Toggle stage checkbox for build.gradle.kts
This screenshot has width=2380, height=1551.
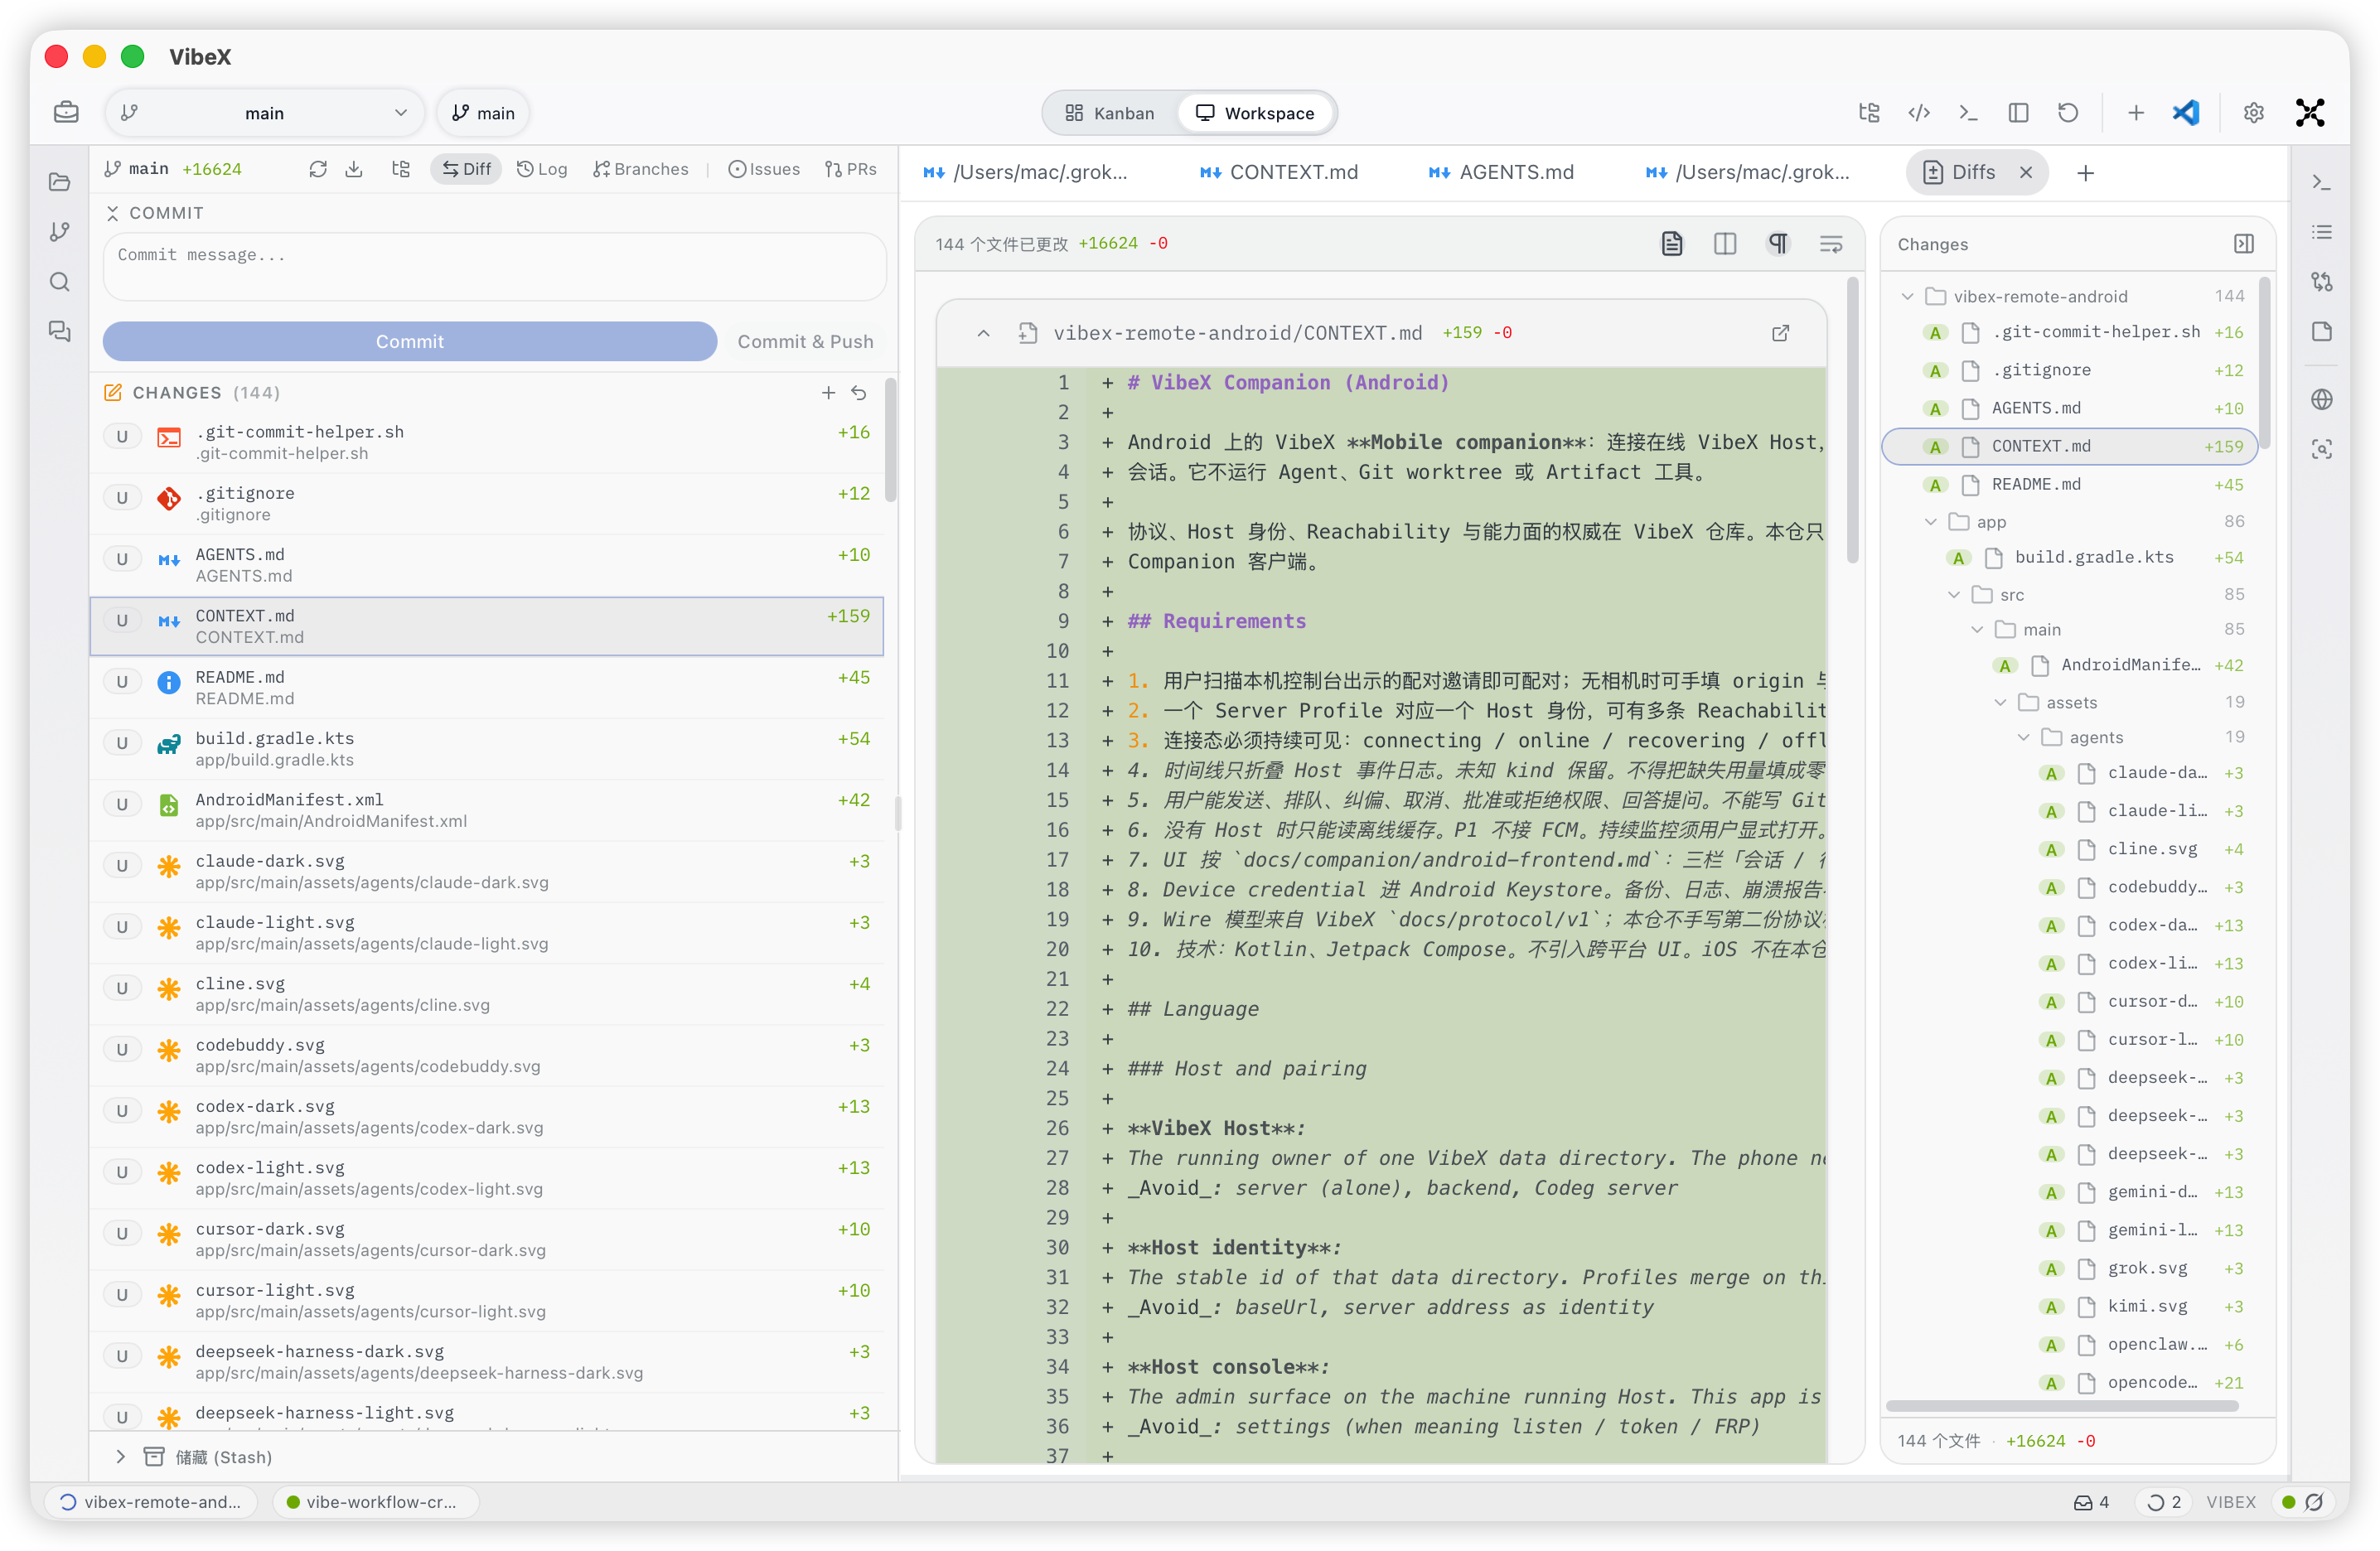[x=122, y=743]
